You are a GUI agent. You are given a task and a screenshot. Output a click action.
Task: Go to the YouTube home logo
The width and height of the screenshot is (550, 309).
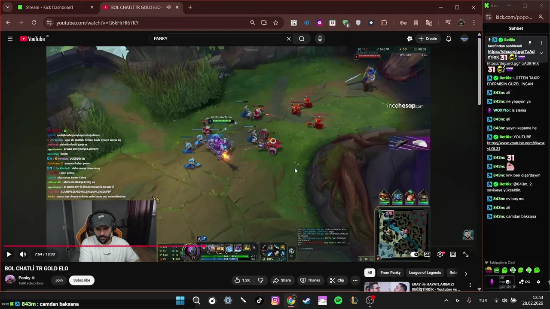tap(32, 39)
